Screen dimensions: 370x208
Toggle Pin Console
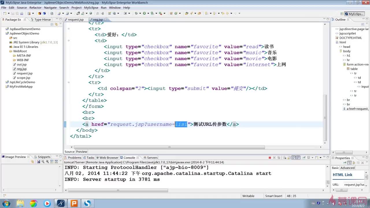[304, 158]
